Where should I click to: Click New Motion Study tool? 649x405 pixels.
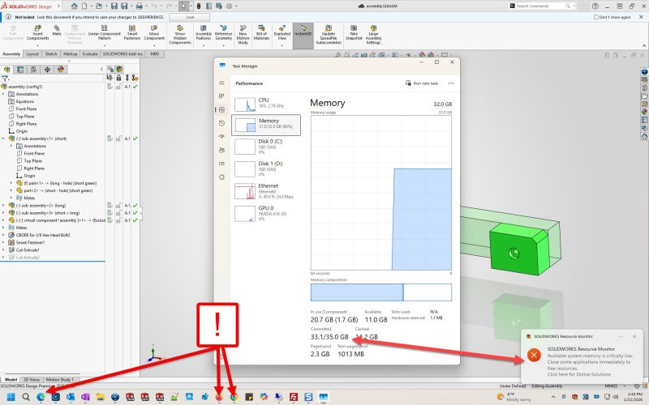243,35
